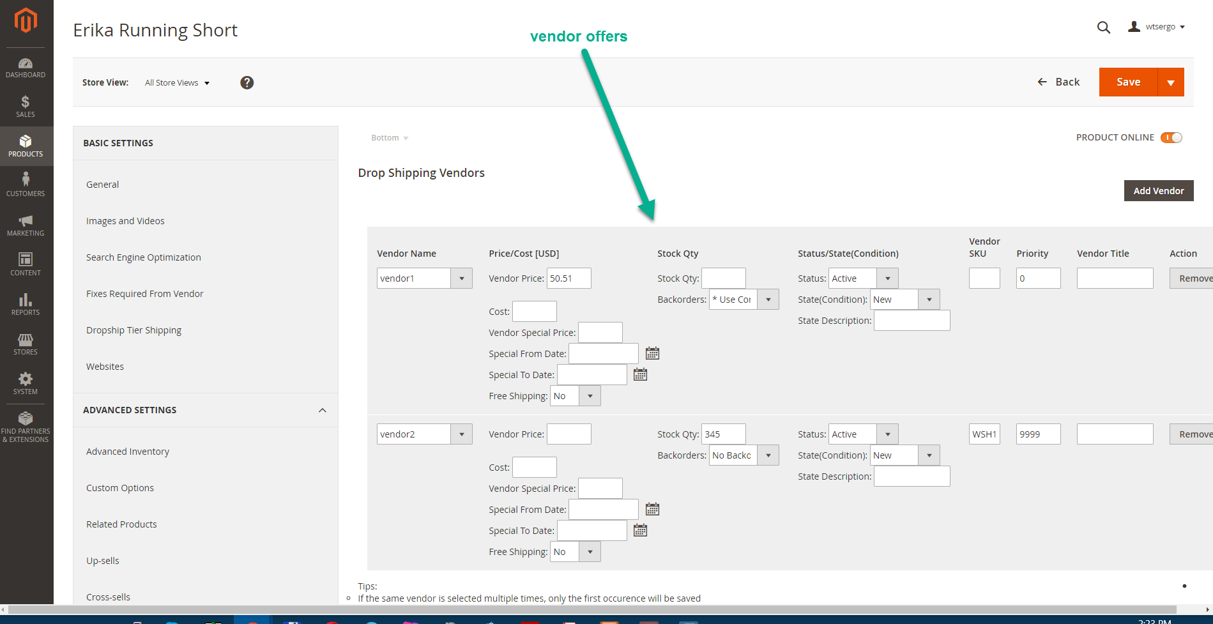Viewport: 1213px width, 624px height.
Task: Open calendar for vendor2 Special To Date
Action: tap(640, 530)
